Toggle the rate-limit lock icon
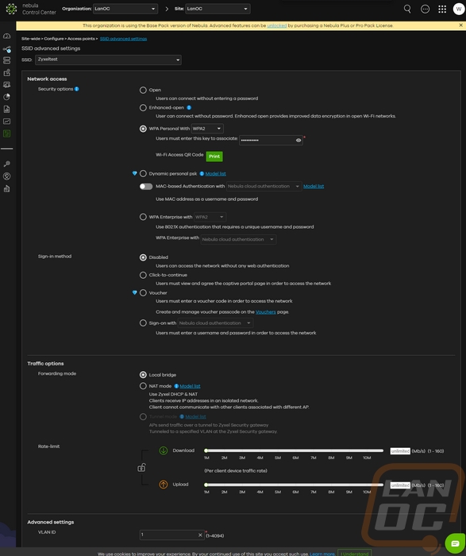 pyautogui.click(x=141, y=468)
